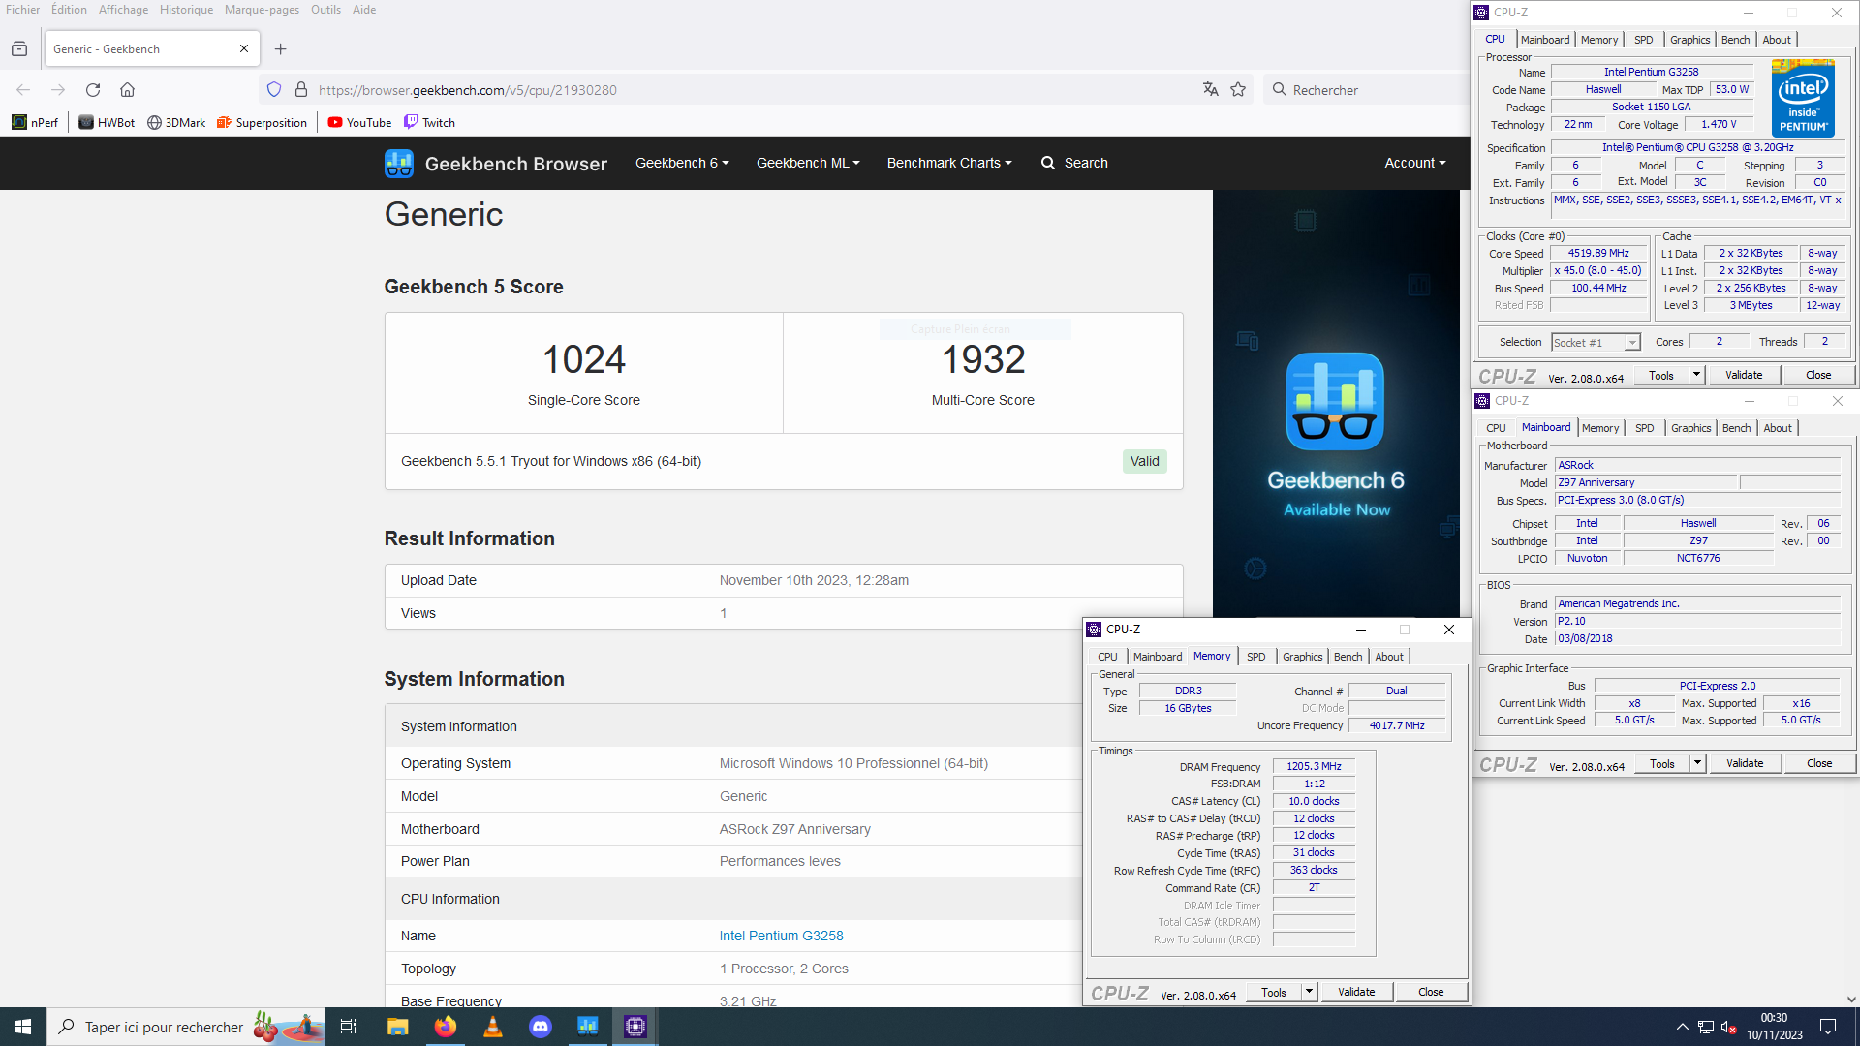Switch to Bench tab in top CPU-Z window
The height and width of the screenshot is (1046, 1860).
(x=1735, y=40)
